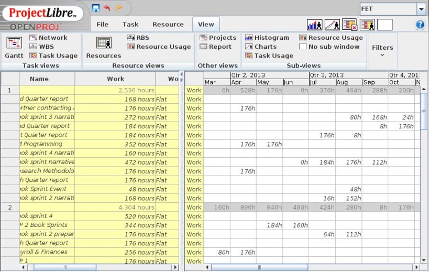The height and width of the screenshot is (272, 429).
Task: Click the partner contracting task name
Action: pyautogui.click(x=47, y=108)
